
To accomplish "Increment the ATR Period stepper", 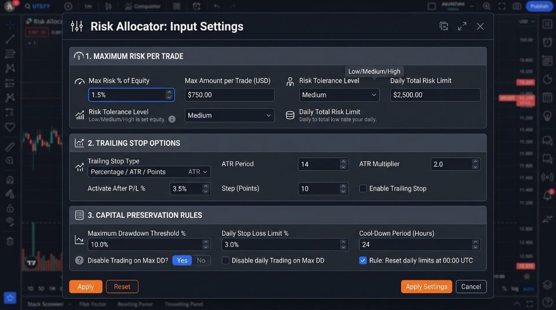I will coord(343,162).
